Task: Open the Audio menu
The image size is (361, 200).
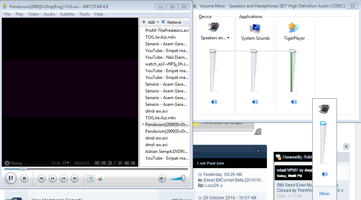Action: coord(49,14)
